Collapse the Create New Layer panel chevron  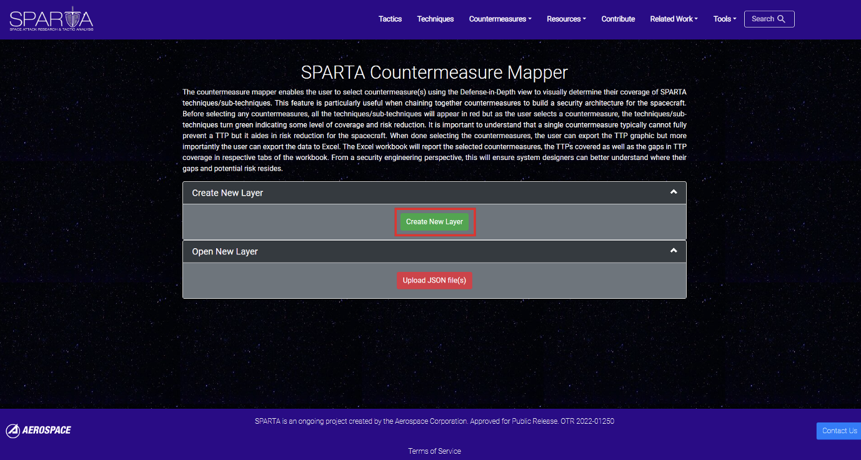674,192
